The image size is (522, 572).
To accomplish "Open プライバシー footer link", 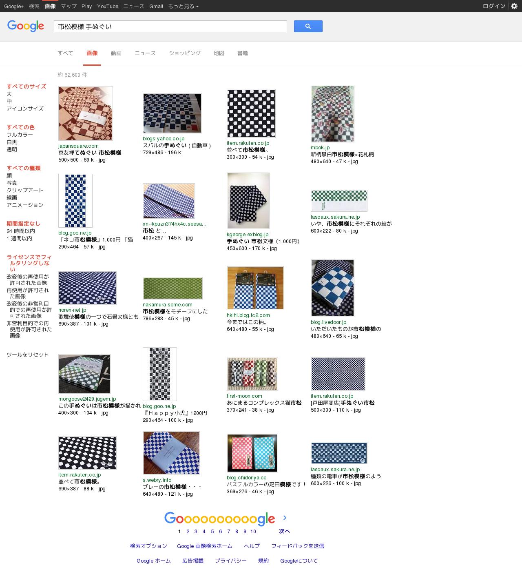I will (231, 561).
